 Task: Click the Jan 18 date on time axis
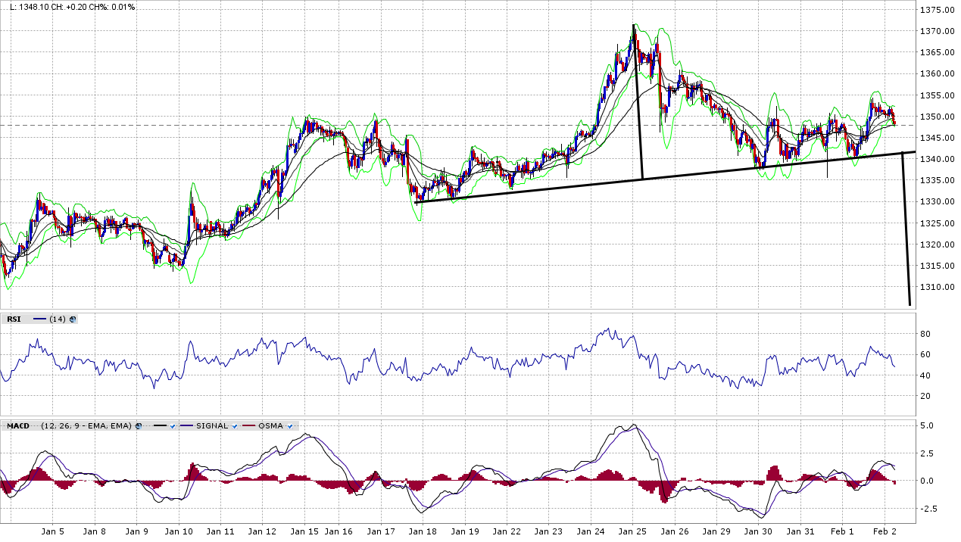423,532
